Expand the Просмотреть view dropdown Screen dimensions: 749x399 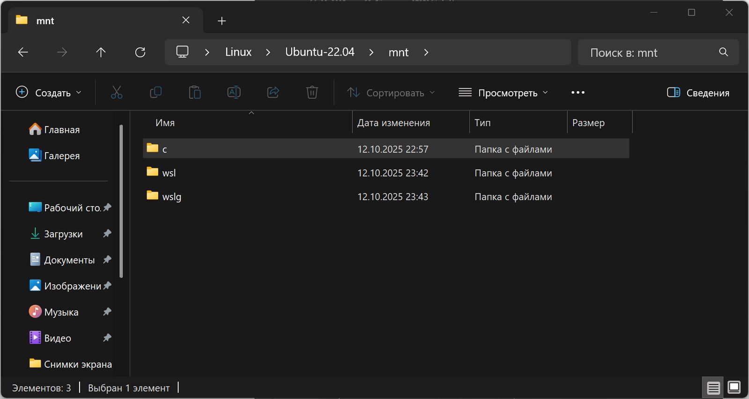tap(503, 93)
